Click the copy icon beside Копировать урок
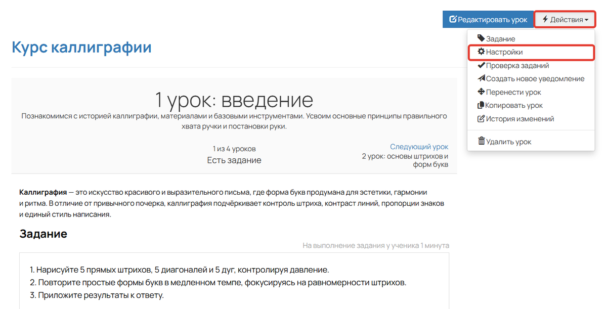This screenshot has width=607, height=309. (481, 105)
